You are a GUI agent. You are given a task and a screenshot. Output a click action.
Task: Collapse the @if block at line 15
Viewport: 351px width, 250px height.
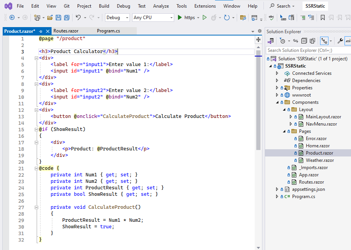pos(36,129)
